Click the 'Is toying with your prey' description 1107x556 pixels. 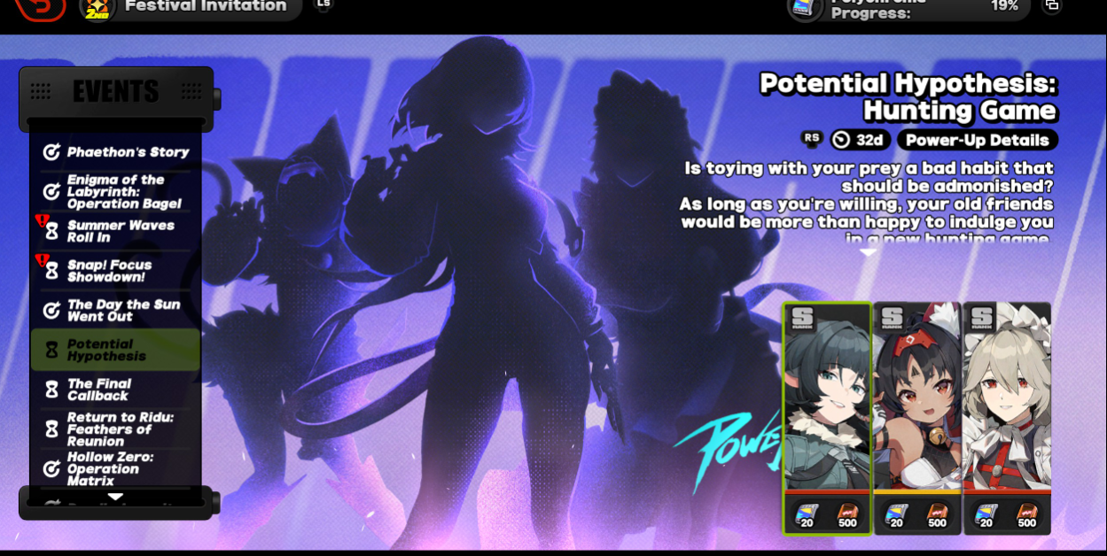pyautogui.click(x=867, y=203)
